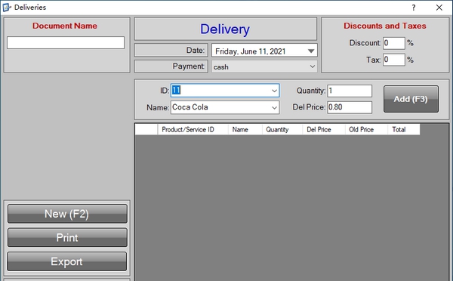The height and width of the screenshot is (281, 453).
Task: Click the Export button
Action: (66, 261)
